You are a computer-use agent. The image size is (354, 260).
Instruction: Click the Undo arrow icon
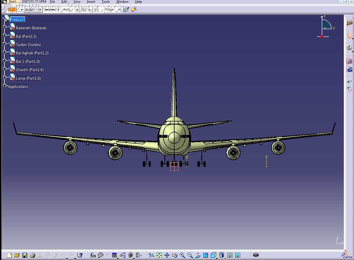pos(63,255)
